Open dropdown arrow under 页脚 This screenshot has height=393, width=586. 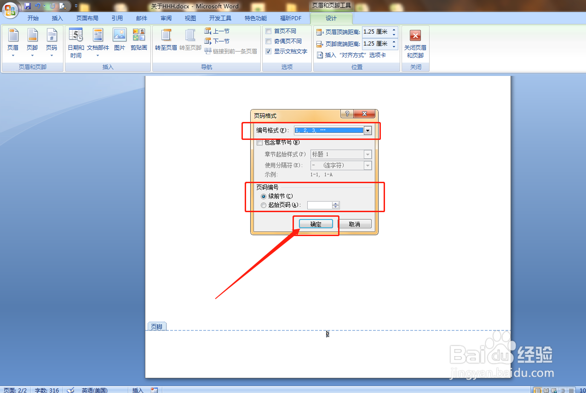pyautogui.click(x=32, y=56)
